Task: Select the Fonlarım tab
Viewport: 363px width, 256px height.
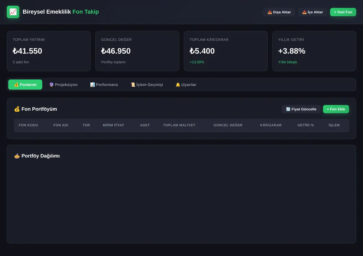Action: [25, 84]
